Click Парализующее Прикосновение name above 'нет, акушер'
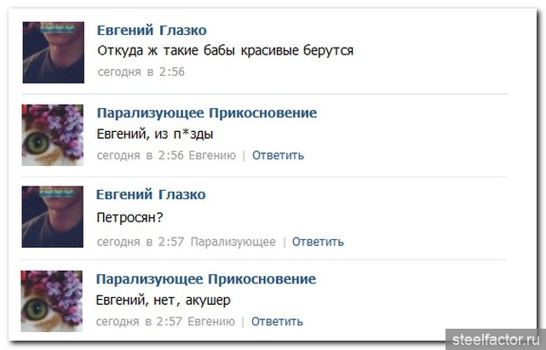This screenshot has height=350, width=546. [206, 279]
